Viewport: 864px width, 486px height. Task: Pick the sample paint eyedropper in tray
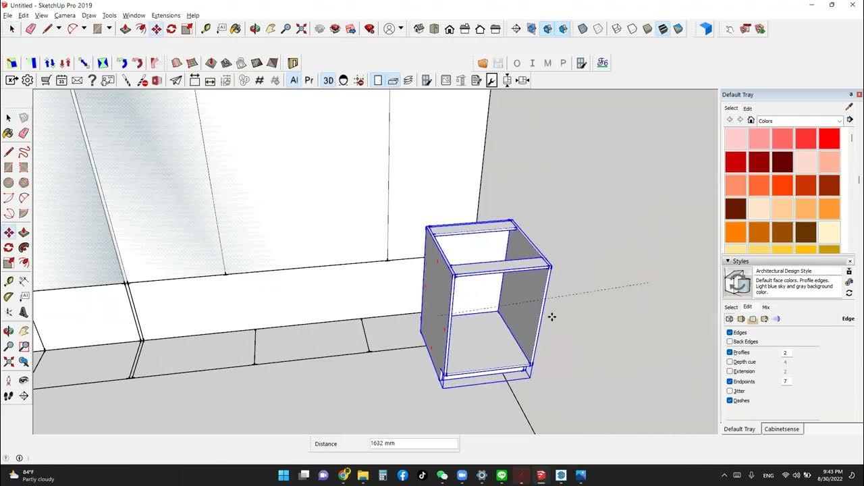848,107
